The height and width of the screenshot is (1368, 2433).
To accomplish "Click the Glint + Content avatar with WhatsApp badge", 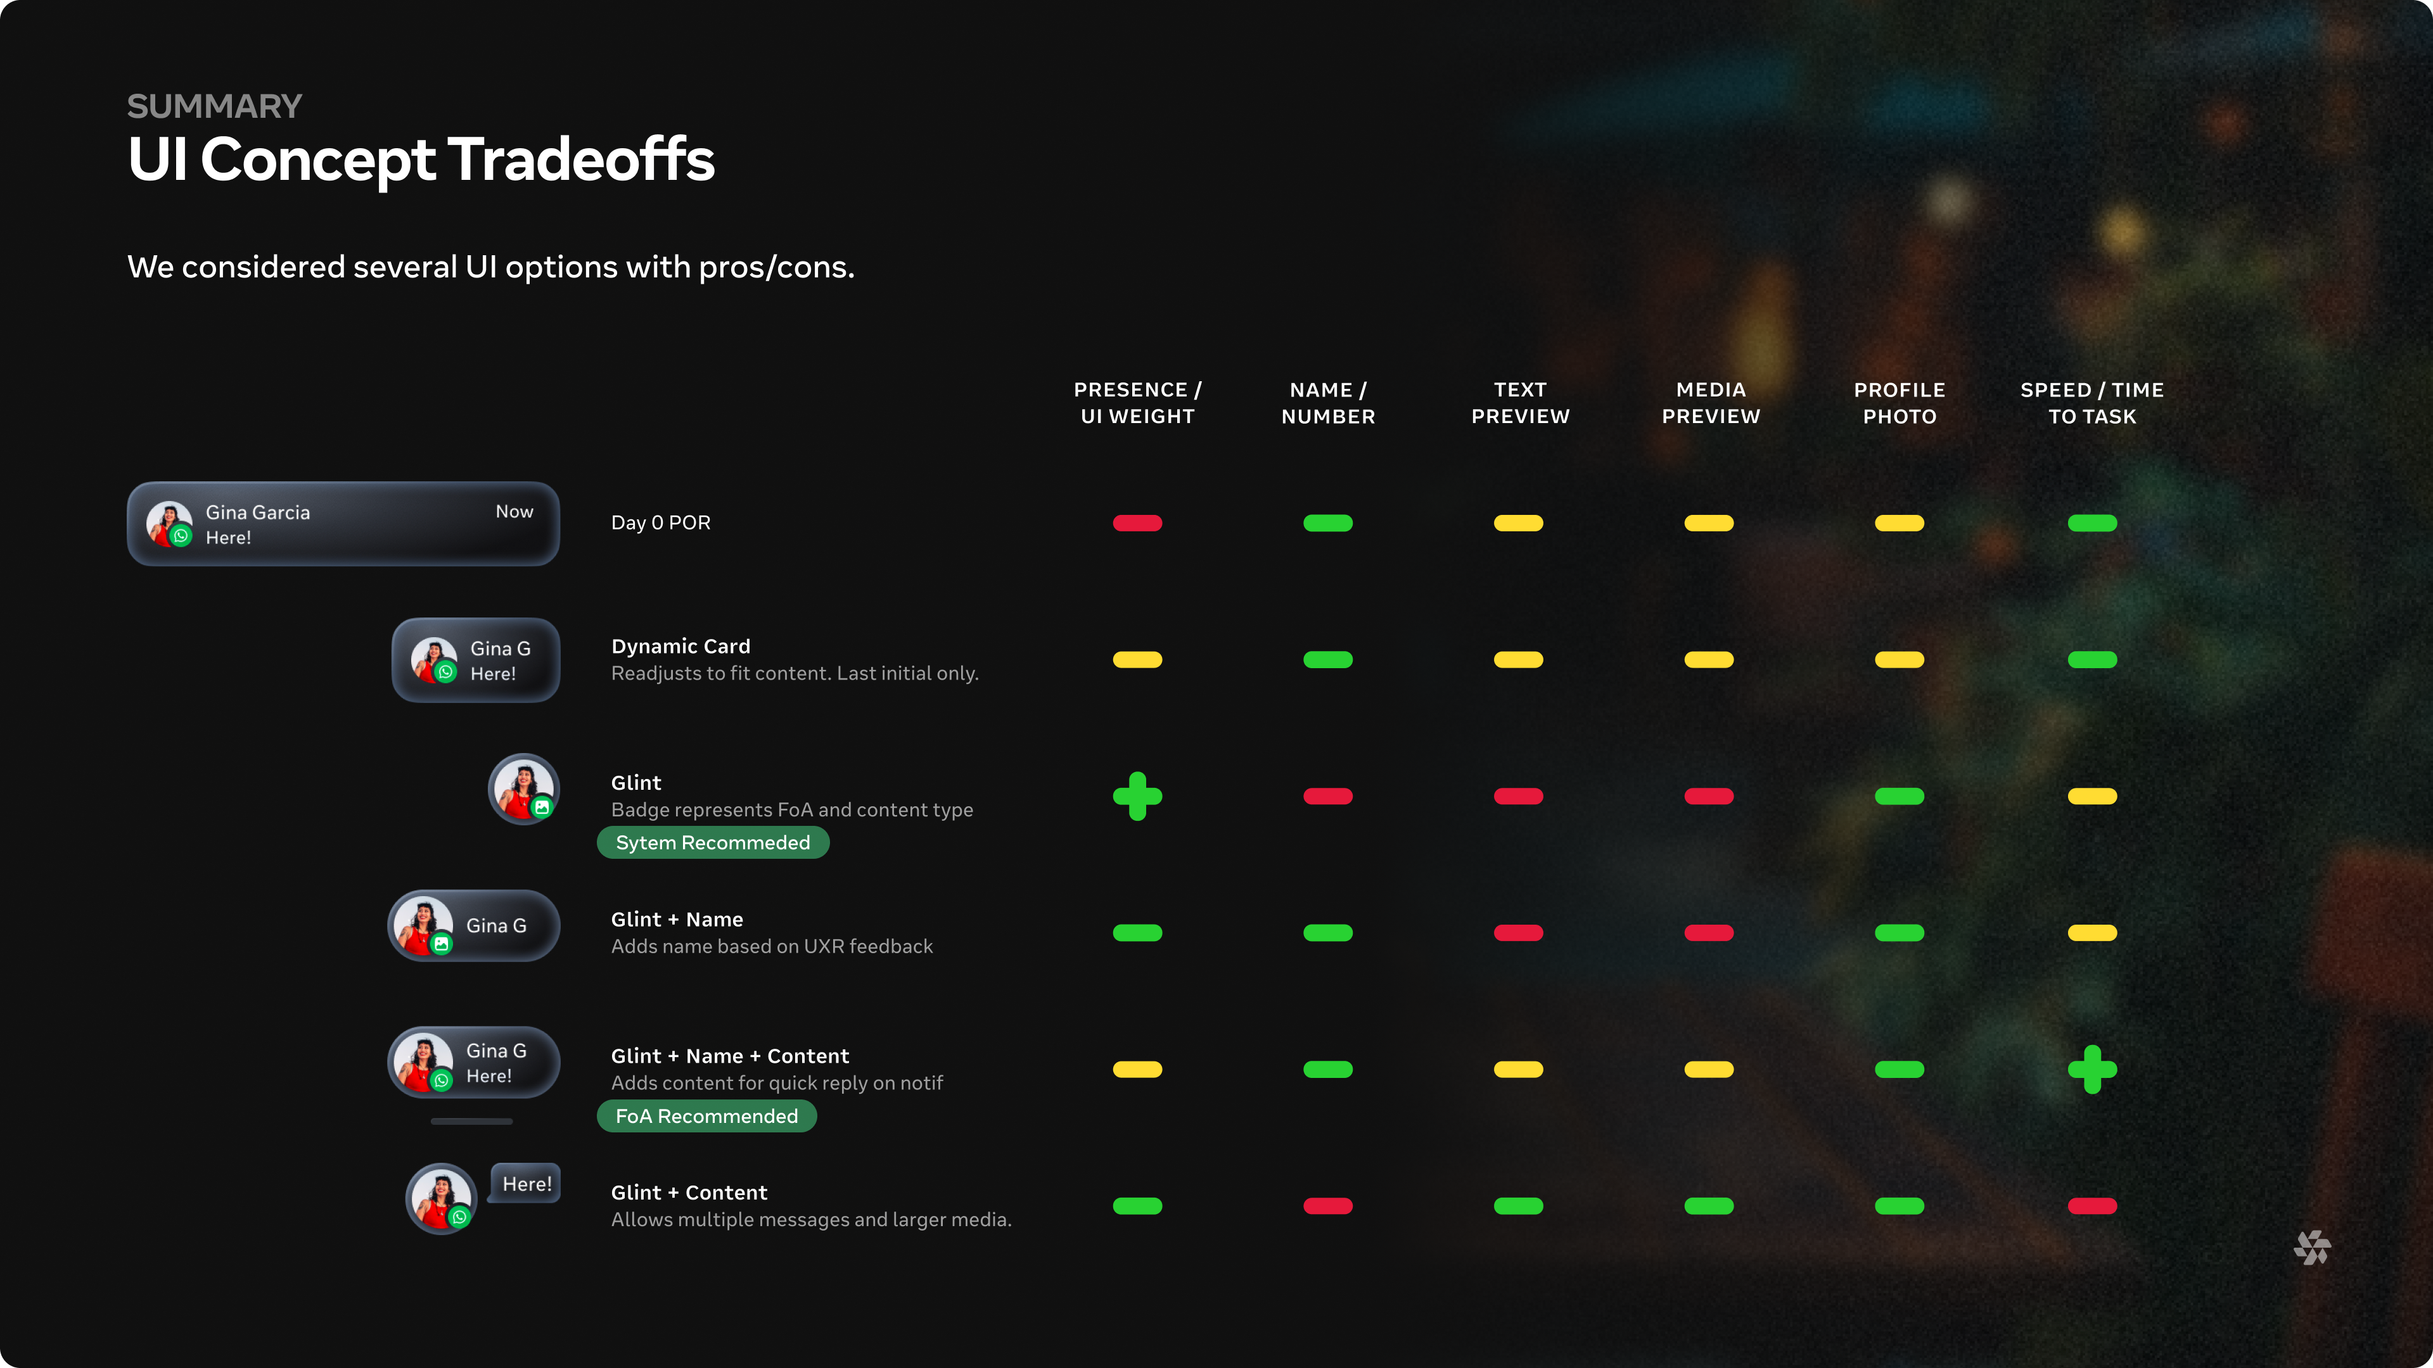I will coord(441,1199).
